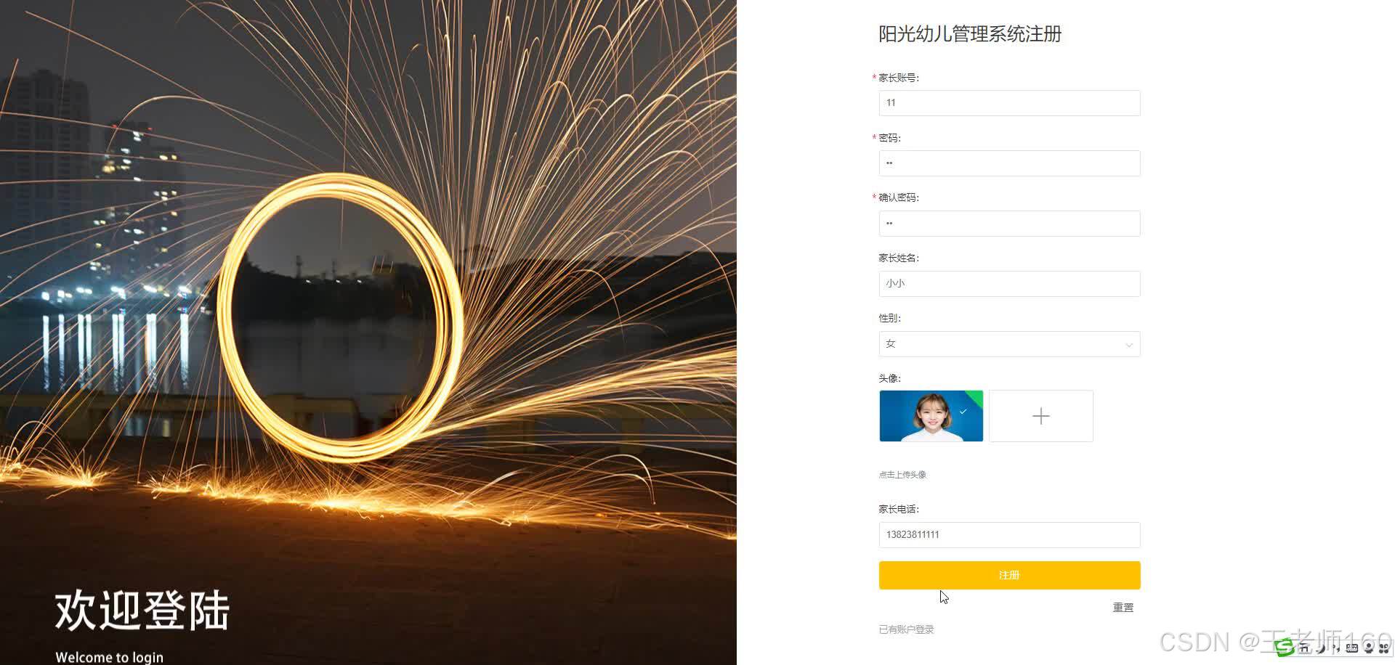The width and height of the screenshot is (1395, 665).
Task: Expand the 性别 gender dropdown arrow
Action: coord(1128,345)
